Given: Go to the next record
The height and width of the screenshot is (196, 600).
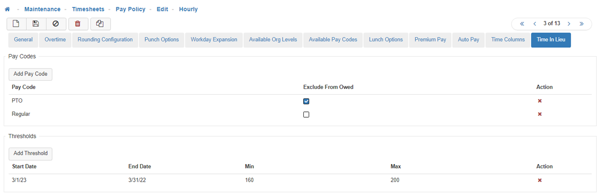Looking at the screenshot, I should [569, 23].
